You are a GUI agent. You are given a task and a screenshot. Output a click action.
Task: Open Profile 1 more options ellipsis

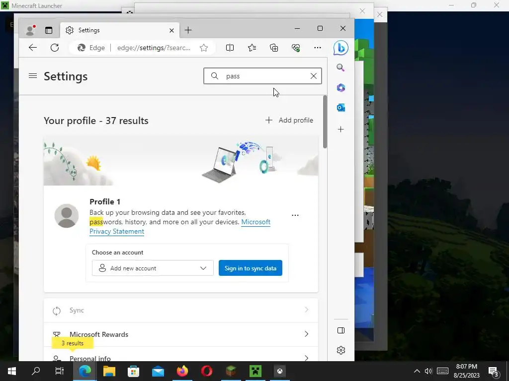295,215
